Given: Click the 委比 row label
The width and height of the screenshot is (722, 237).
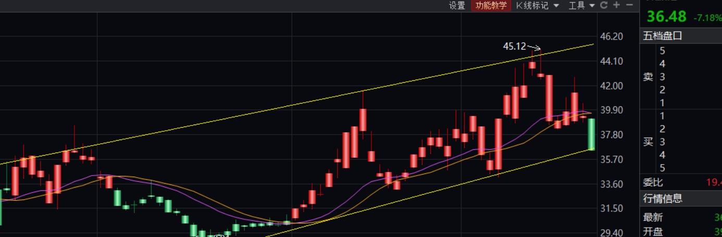Looking at the screenshot, I should pos(652,182).
